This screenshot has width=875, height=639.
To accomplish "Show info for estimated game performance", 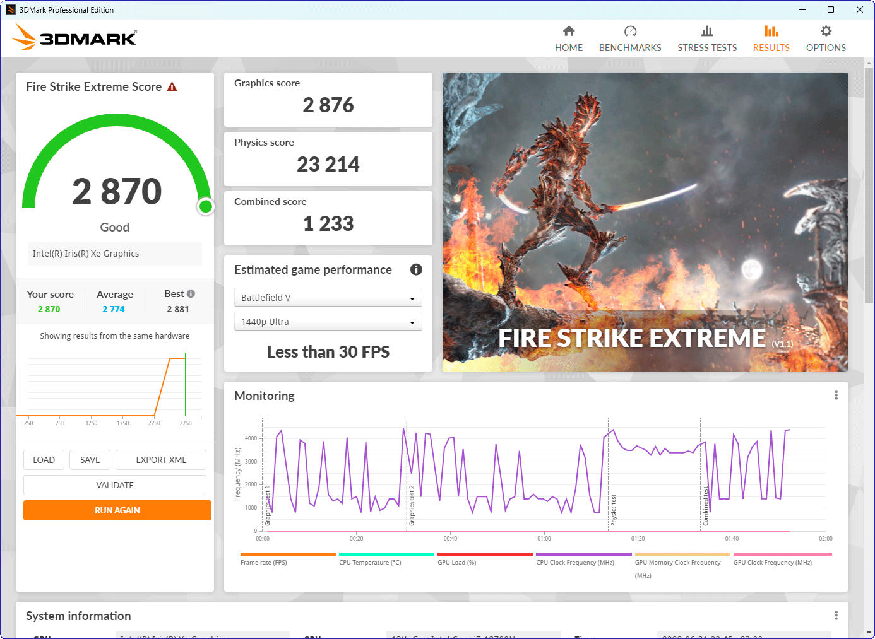I will (x=416, y=269).
